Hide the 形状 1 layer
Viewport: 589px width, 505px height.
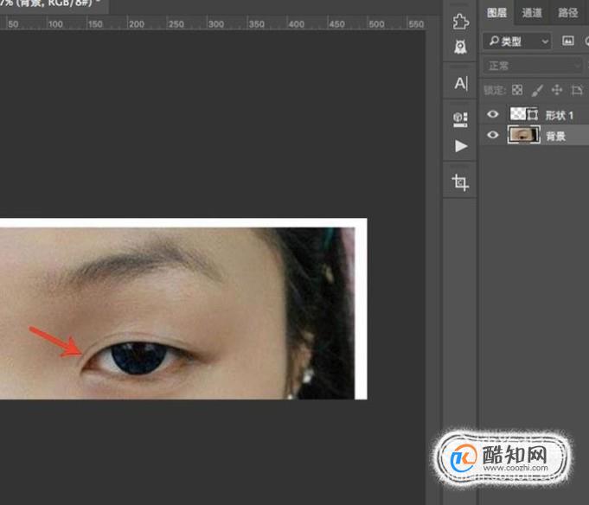(x=492, y=114)
